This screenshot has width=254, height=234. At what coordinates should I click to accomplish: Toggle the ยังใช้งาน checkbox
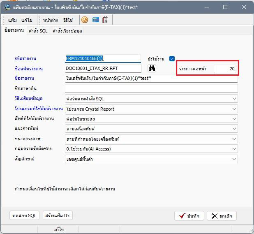[172, 59]
